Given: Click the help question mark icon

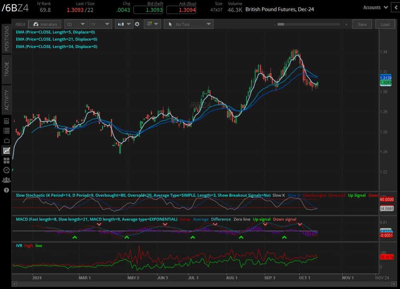Looking at the screenshot, I should (x=6, y=190).
